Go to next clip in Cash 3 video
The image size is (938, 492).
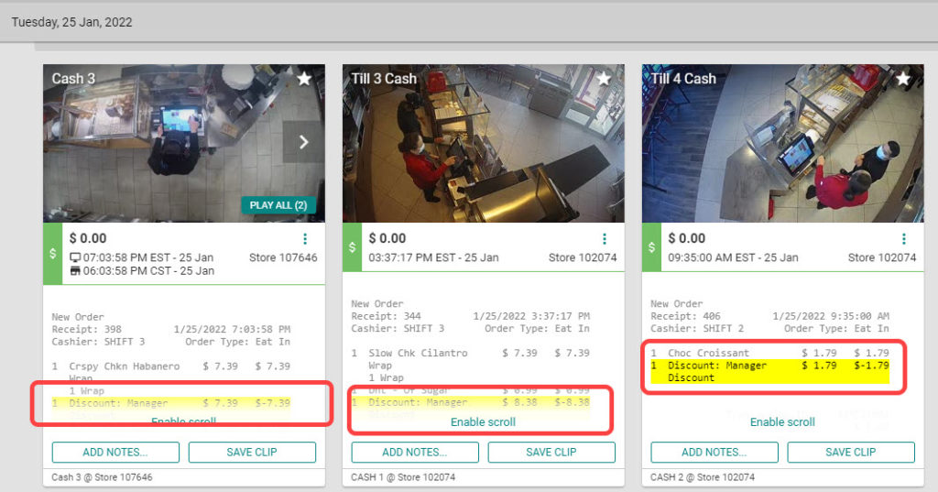click(303, 142)
